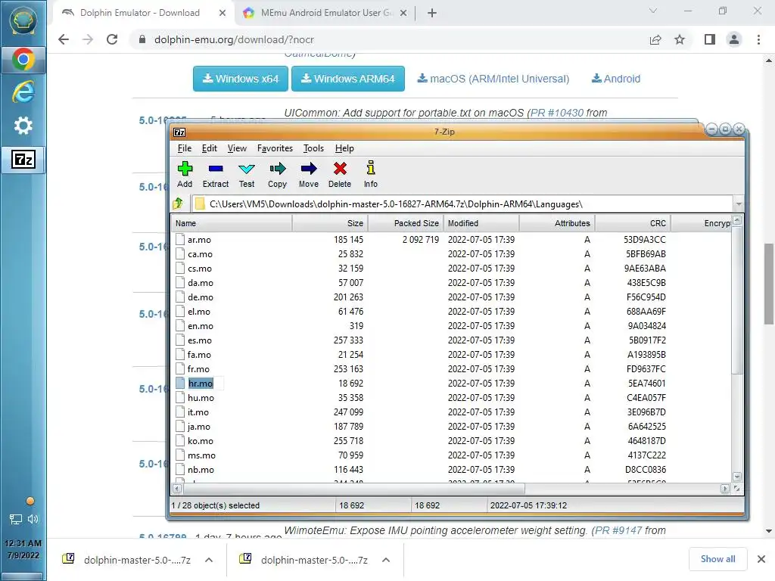Viewport: 775px width, 581px height.
Task: Close the MEmu Android Emulator tab
Action: point(403,13)
